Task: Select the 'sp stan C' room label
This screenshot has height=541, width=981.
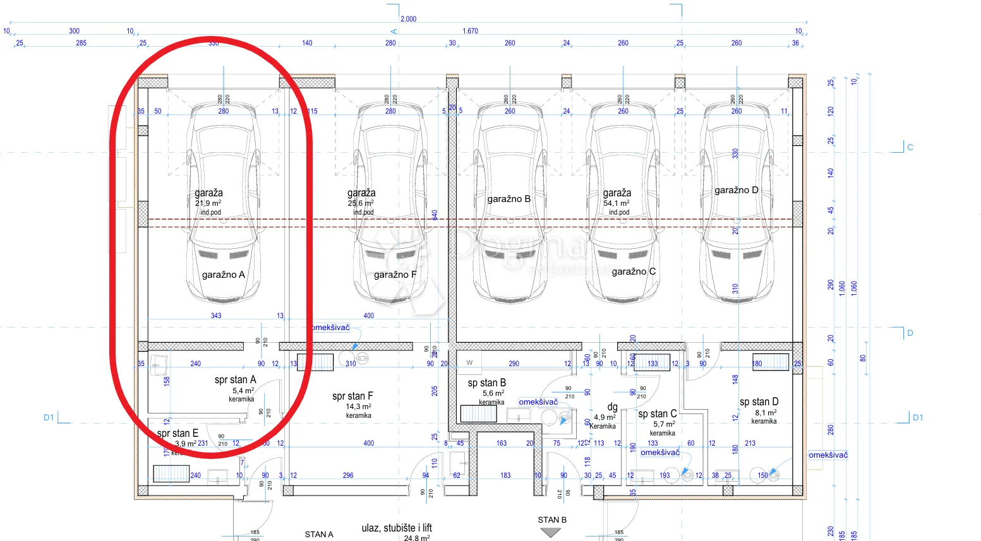Action: tap(658, 413)
